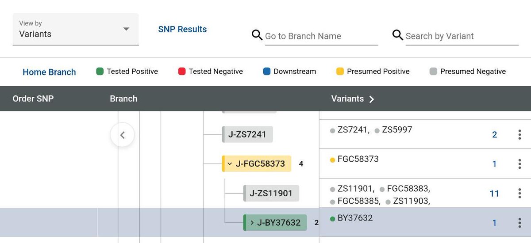Image resolution: width=531 pixels, height=243 pixels.
Task: Click the red Tested Negative legend swatch
Action: [x=181, y=71]
